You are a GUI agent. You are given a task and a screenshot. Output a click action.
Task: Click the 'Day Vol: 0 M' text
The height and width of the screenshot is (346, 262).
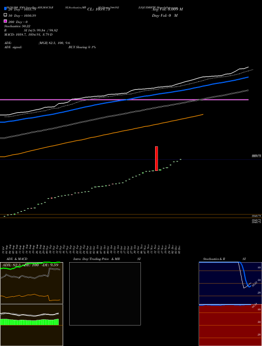[x=165, y=15]
